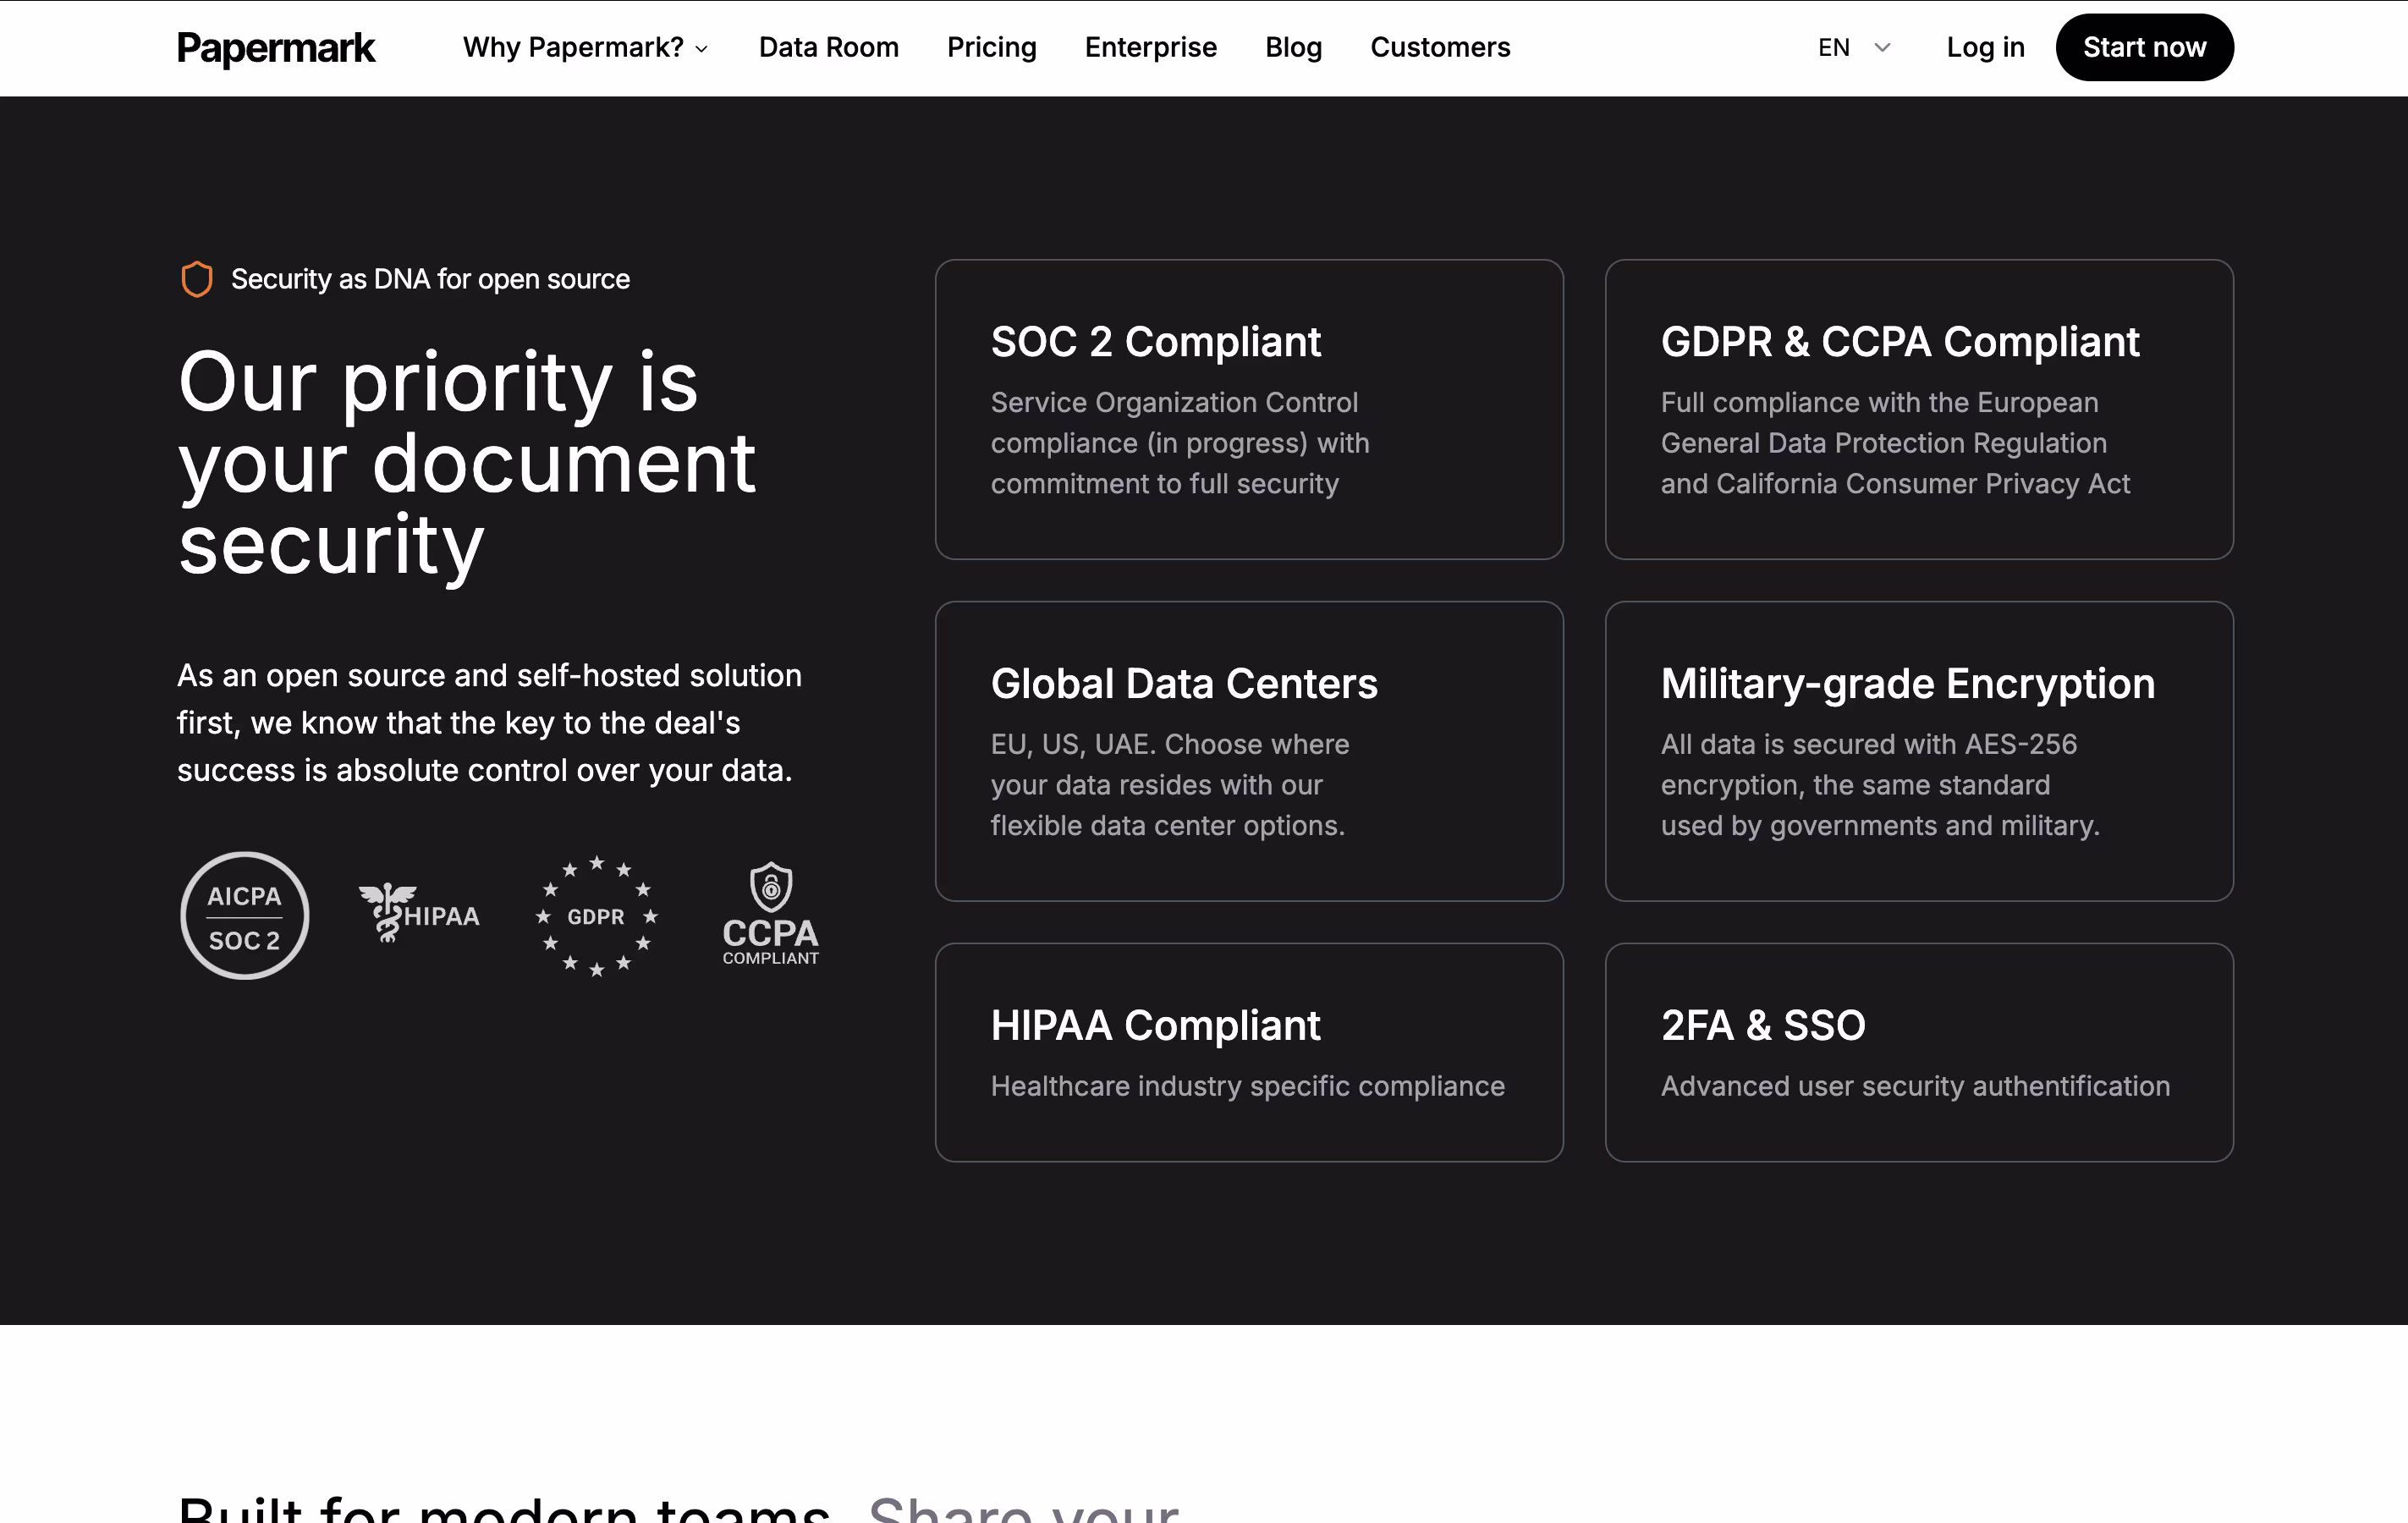Viewport: 2408px width, 1523px height.
Task: Select the Military-grade Encryption card
Action: pyautogui.click(x=1918, y=751)
